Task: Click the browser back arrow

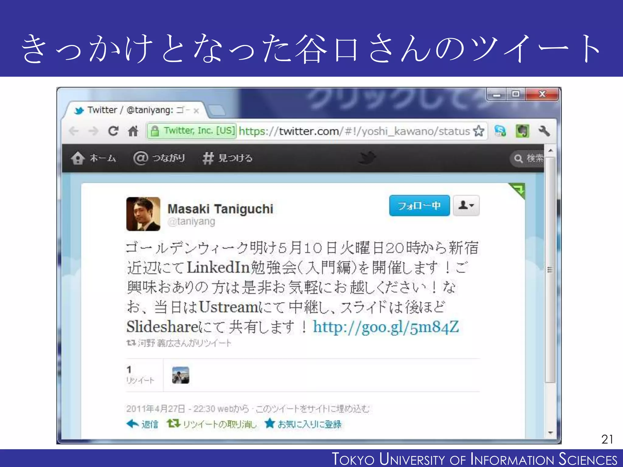Action: (x=74, y=131)
